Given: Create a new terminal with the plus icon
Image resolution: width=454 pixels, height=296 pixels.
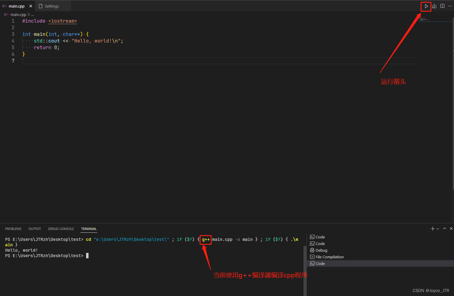Looking at the screenshot, I should point(432,228).
